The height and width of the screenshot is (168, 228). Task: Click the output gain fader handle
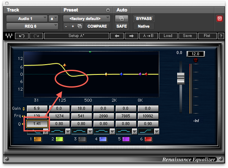point(181,79)
